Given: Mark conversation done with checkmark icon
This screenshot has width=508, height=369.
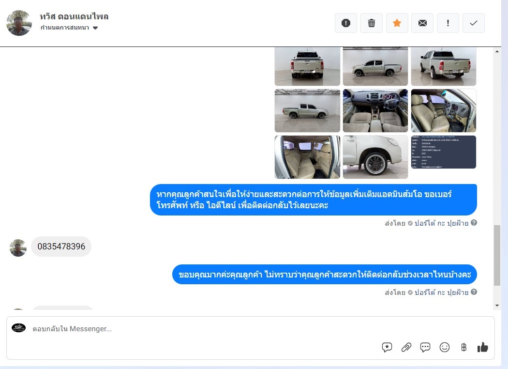Looking at the screenshot, I should tap(473, 23).
